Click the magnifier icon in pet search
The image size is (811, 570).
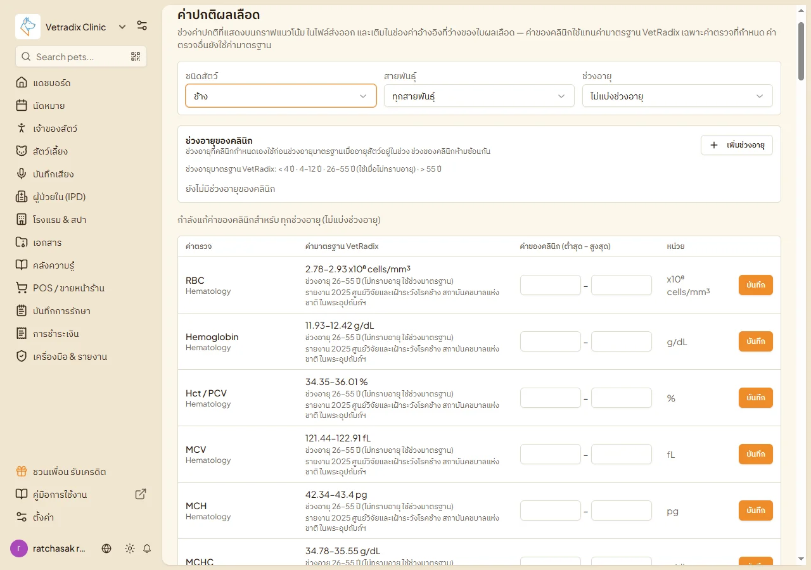(x=26, y=56)
